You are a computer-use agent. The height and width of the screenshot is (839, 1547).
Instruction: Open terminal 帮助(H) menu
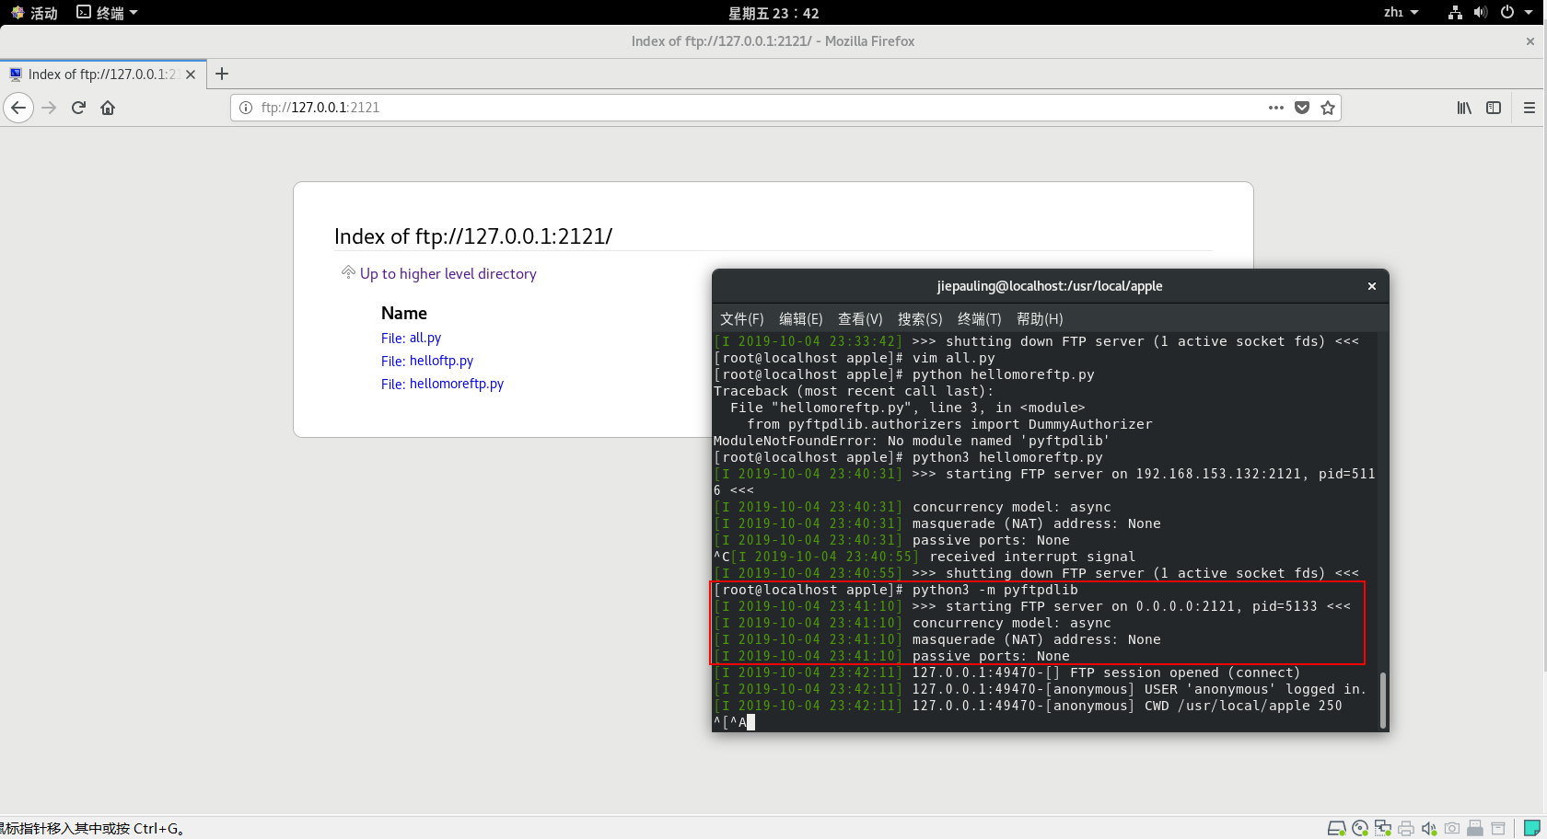coord(1040,319)
